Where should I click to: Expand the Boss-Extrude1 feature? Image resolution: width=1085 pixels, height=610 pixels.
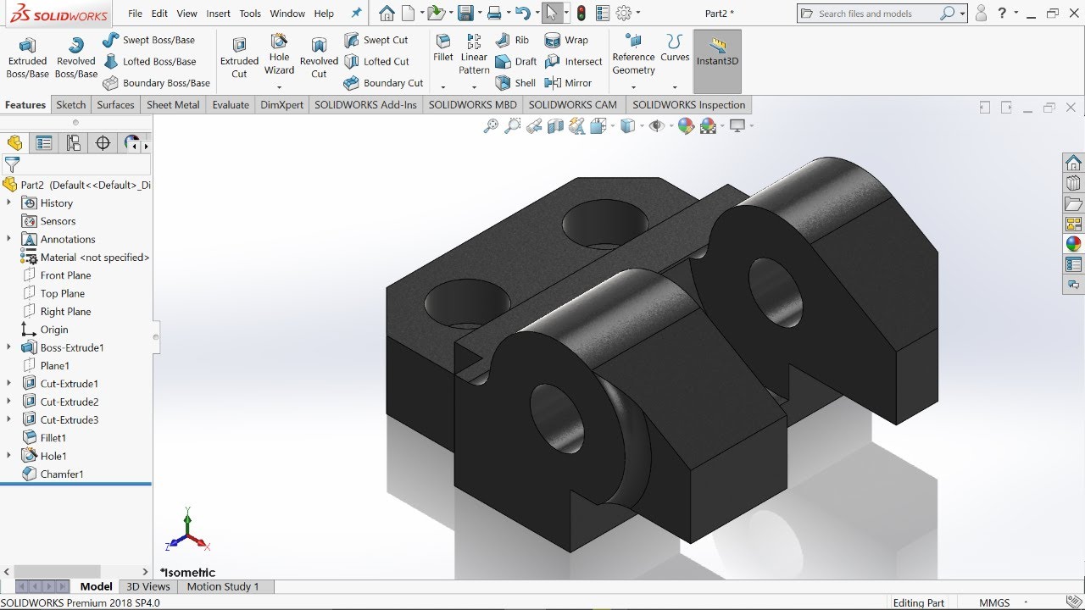[9, 347]
